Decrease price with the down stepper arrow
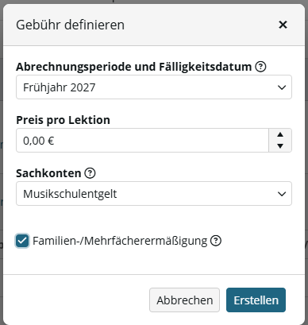308x325 pixels. 280,146
